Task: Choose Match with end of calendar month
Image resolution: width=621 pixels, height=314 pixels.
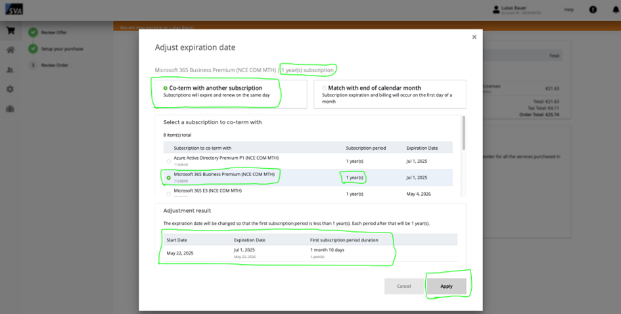Action: [x=324, y=88]
